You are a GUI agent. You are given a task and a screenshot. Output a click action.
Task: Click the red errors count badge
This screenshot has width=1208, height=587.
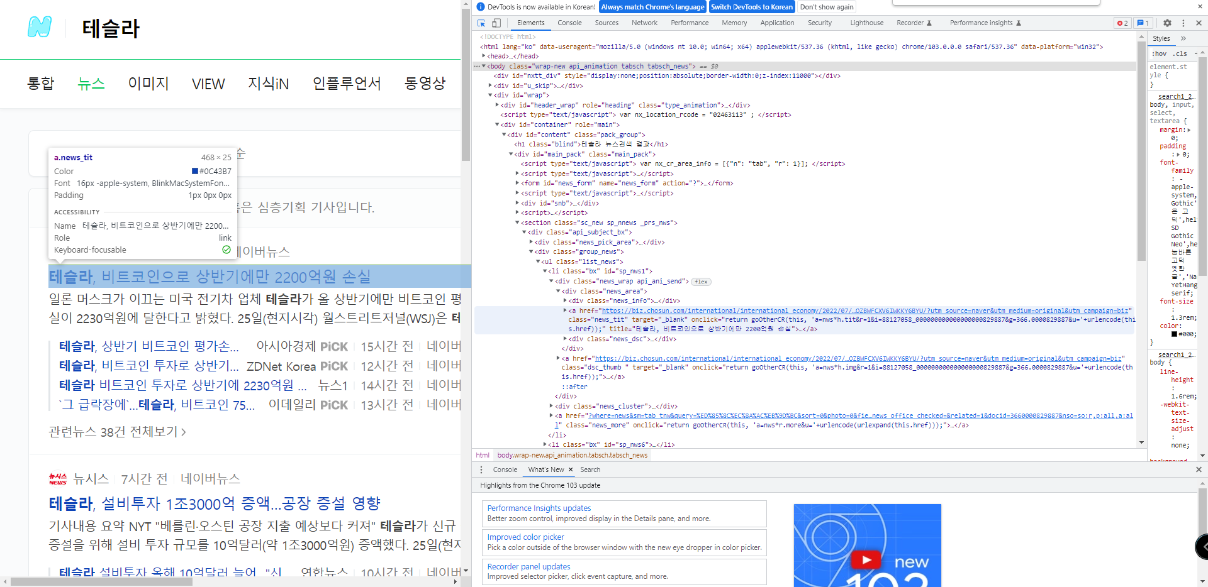[x=1122, y=23]
